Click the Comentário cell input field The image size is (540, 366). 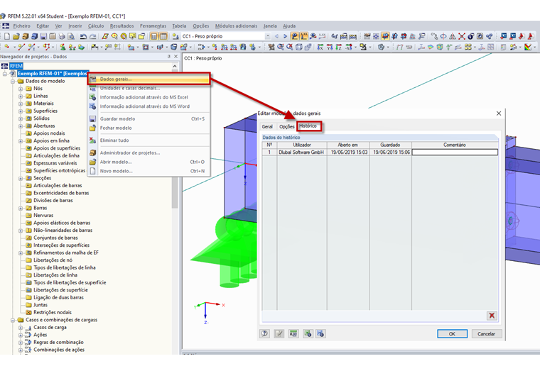(x=455, y=152)
